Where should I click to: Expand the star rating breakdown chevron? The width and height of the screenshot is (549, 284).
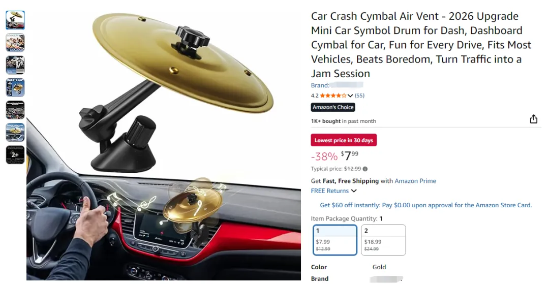350,96
